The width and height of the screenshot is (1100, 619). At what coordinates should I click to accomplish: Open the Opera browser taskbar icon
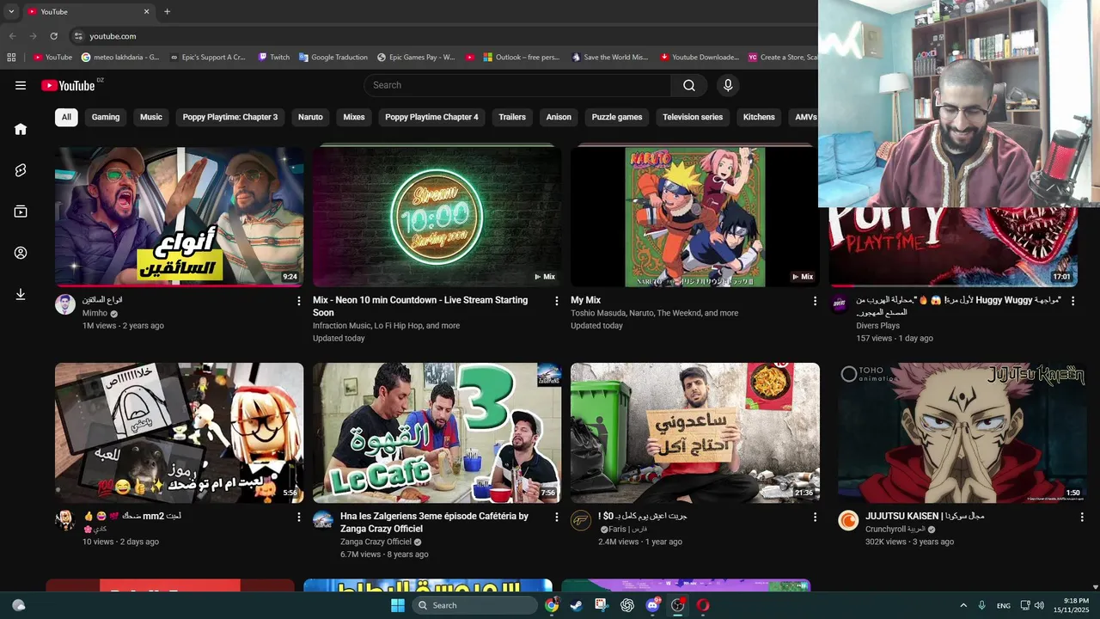click(x=703, y=605)
